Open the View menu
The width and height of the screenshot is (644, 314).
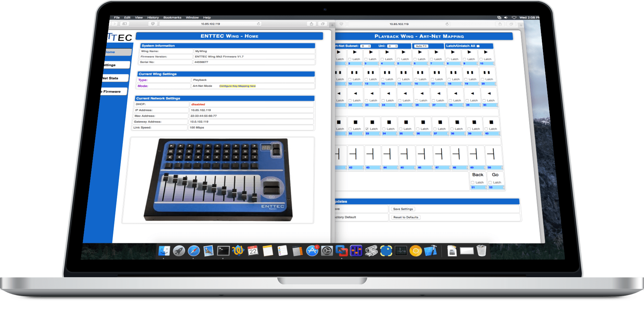[139, 17]
